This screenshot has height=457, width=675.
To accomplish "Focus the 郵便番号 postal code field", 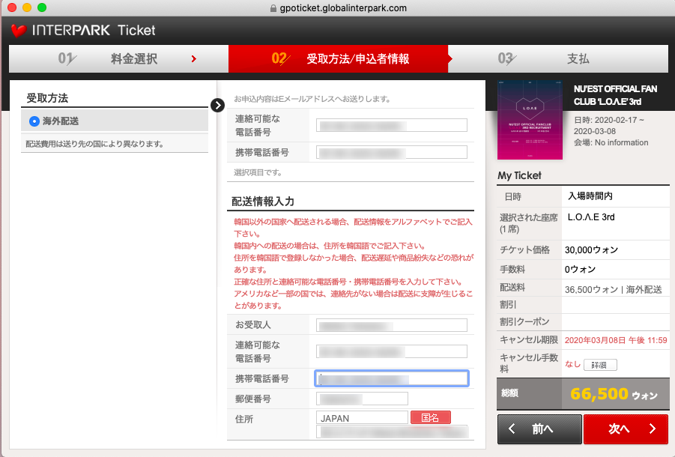I will coord(362,399).
